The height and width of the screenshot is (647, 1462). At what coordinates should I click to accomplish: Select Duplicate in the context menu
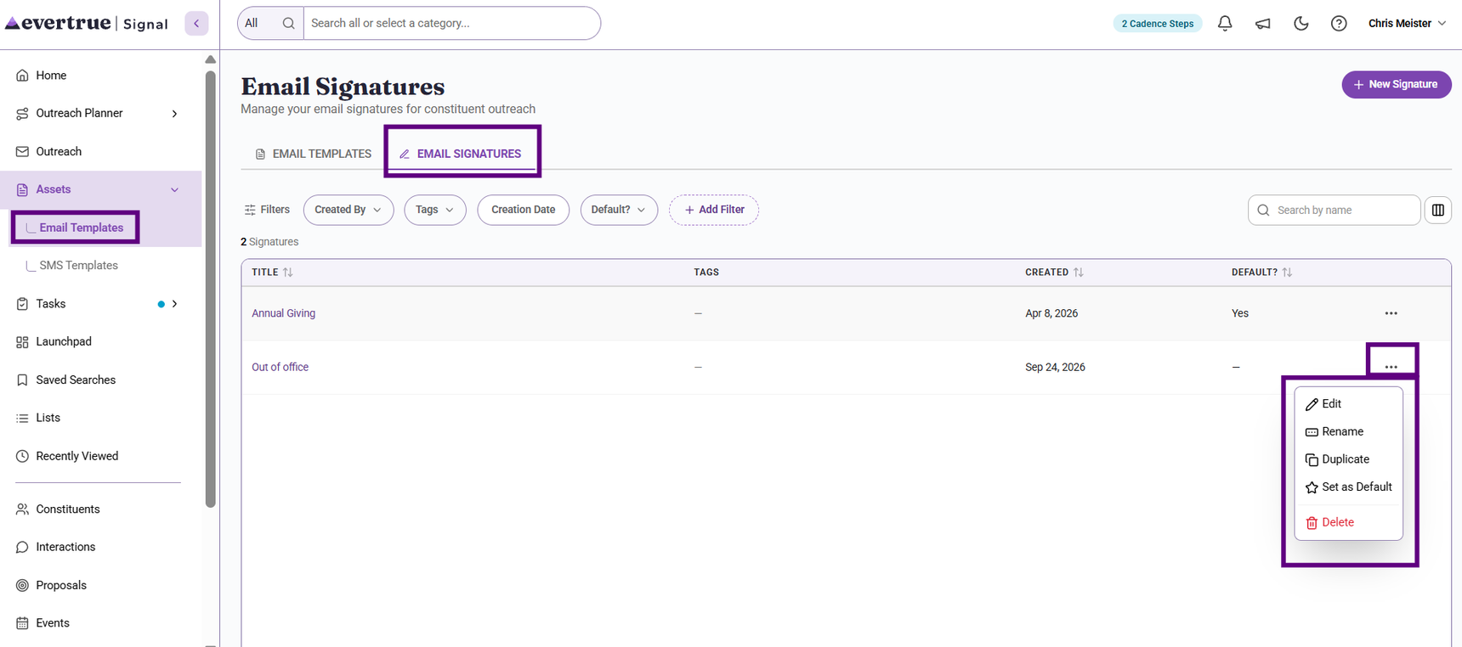(x=1348, y=459)
